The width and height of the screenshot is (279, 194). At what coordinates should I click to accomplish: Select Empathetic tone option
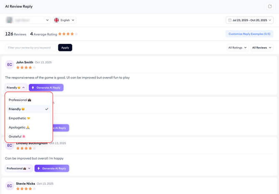coord(20,118)
